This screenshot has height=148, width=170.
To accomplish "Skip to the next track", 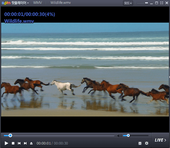I will [x=25, y=143].
